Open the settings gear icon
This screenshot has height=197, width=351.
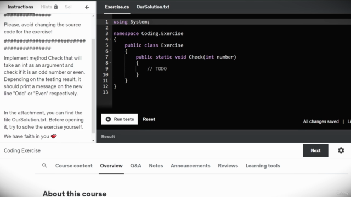tap(341, 150)
